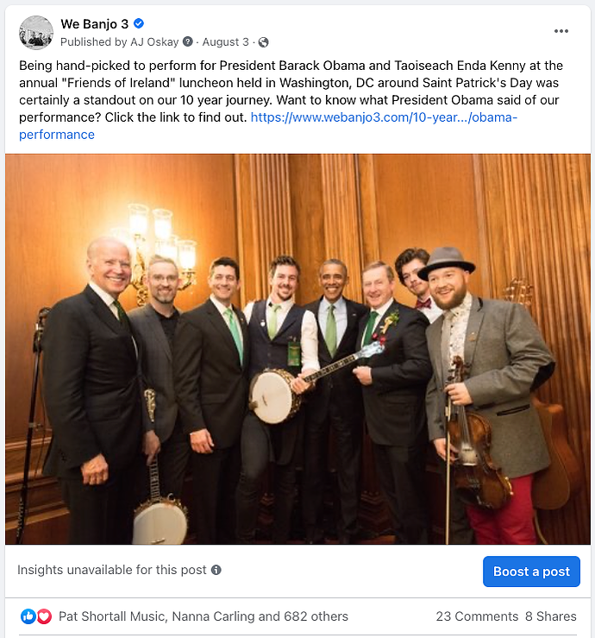
Task: Click the We Banjo 3 profile picture
Action: pyautogui.click(x=36, y=33)
